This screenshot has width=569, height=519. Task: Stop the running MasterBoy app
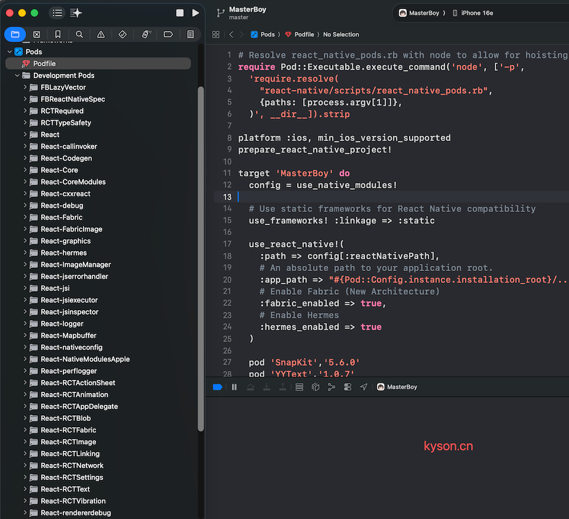point(180,12)
